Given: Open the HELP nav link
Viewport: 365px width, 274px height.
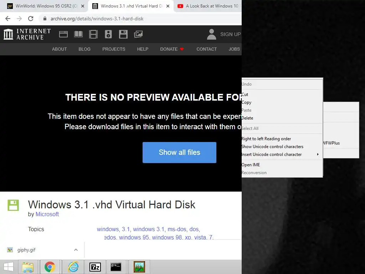Looking at the screenshot, I should [143, 49].
